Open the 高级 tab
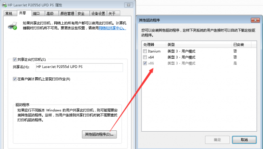The width and height of the screenshot is (263, 149). click(52, 13)
